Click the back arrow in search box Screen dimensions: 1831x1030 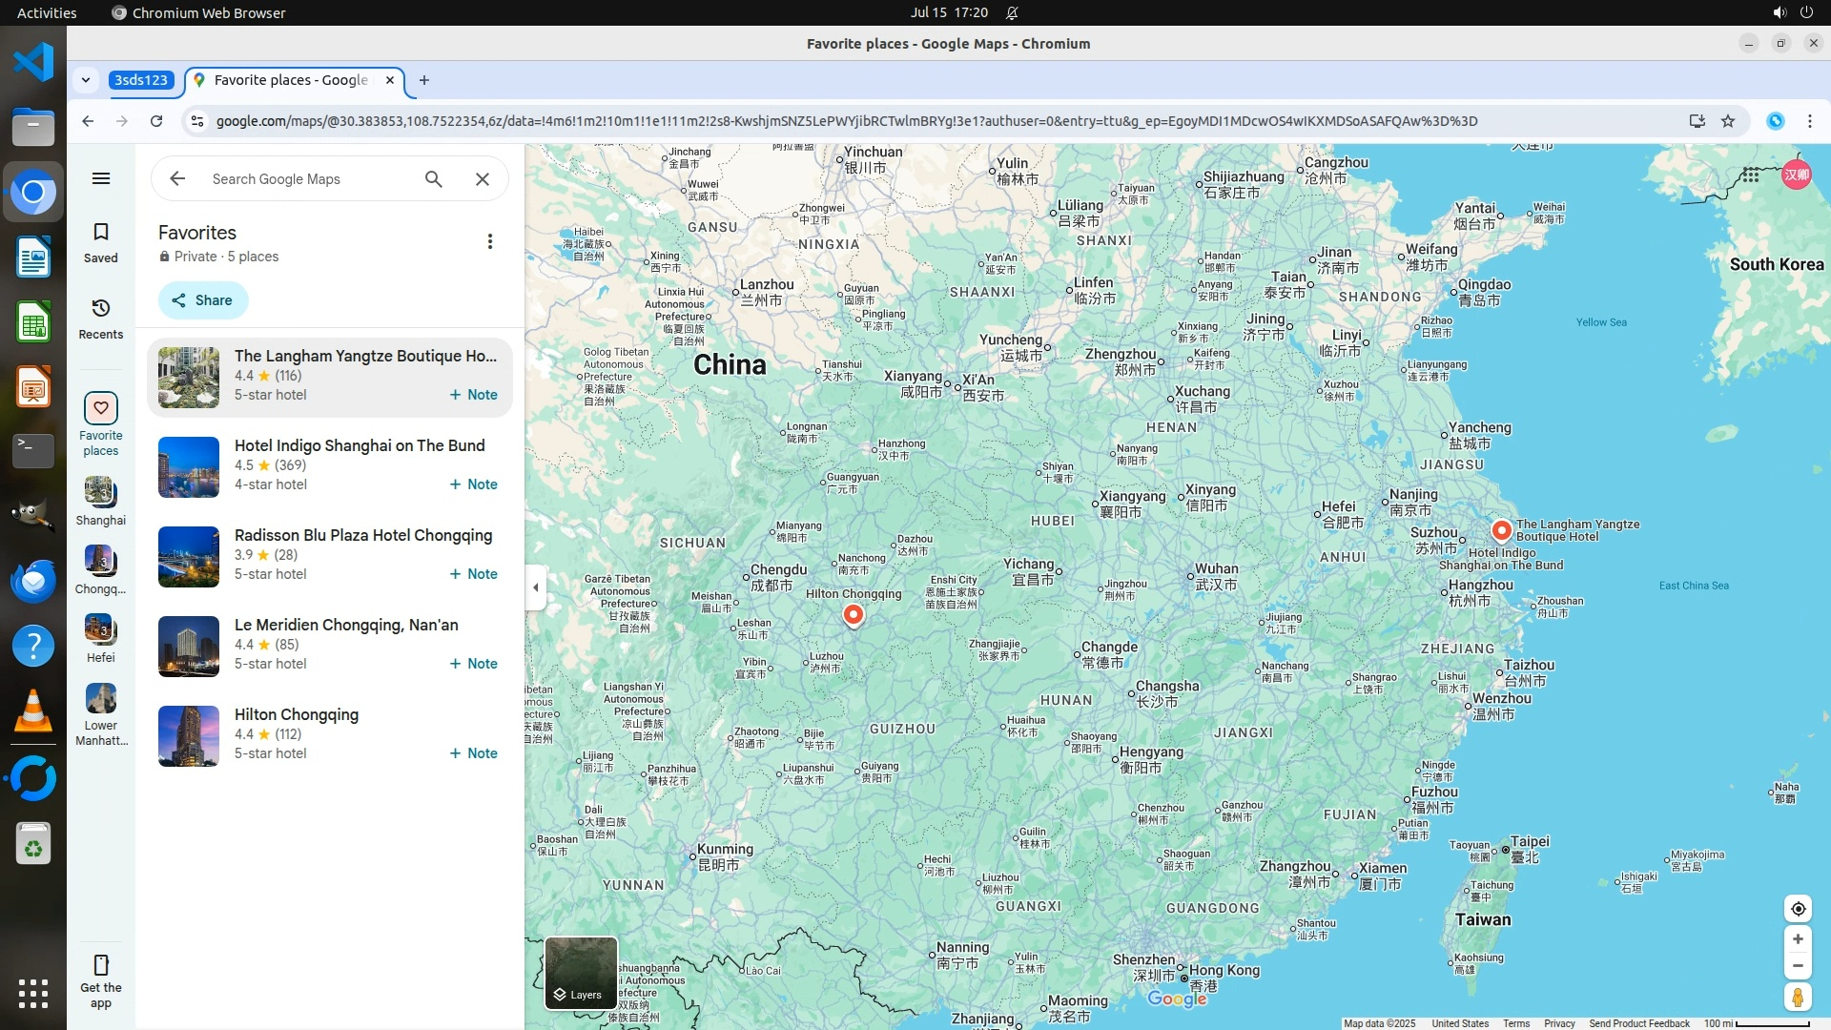coord(177,179)
